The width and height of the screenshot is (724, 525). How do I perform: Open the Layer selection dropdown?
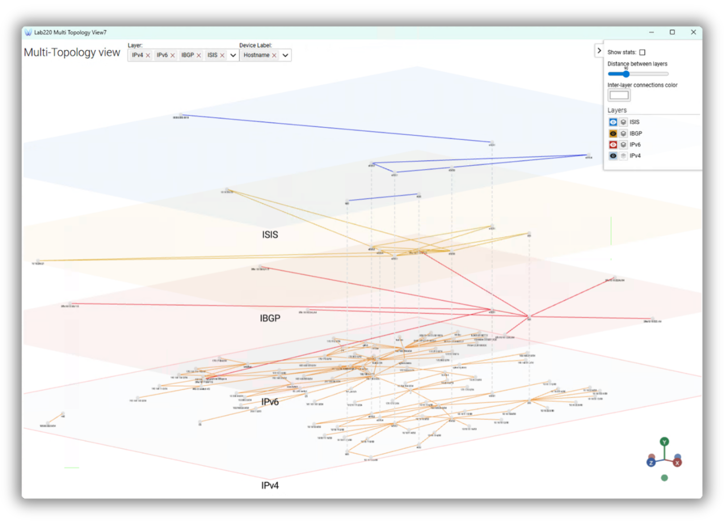coord(233,55)
